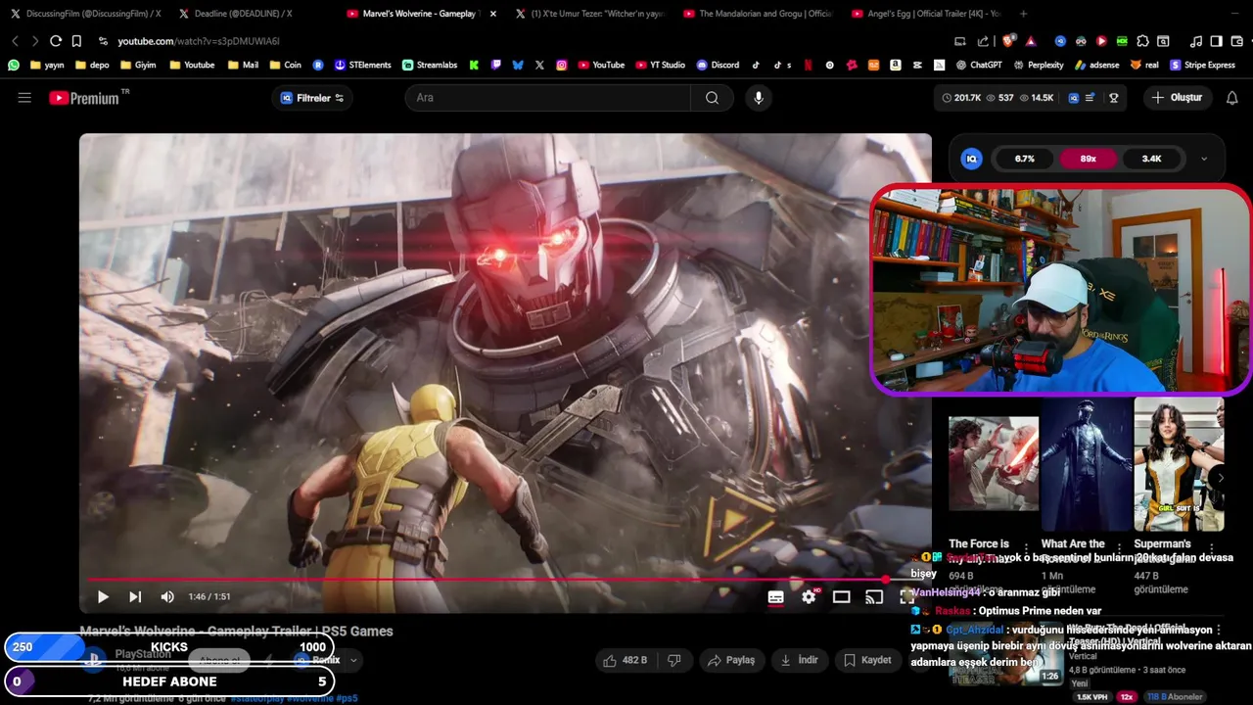Viewport: 1253px width, 705px height.
Task: Open the YT Studio bookmark
Action: (661, 65)
